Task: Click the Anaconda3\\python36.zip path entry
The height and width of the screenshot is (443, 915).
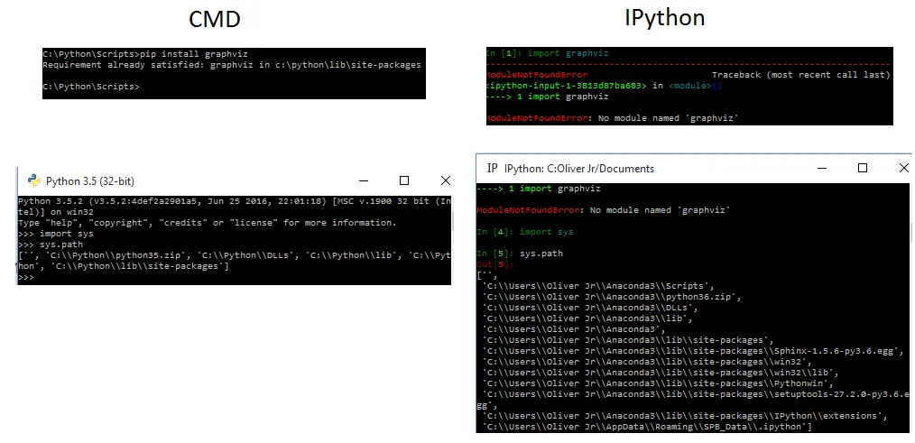Action: [612, 297]
